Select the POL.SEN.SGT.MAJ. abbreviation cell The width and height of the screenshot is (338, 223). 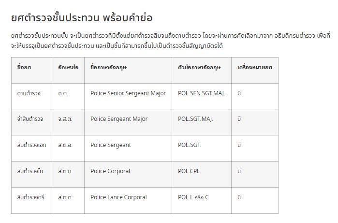tap(202, 96)
